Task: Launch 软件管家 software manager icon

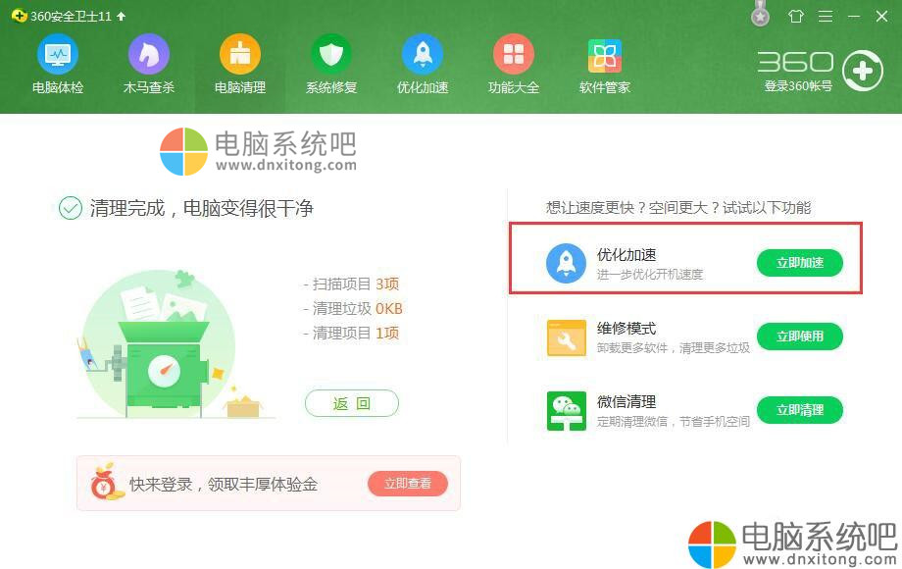Action: click(605, 56)
